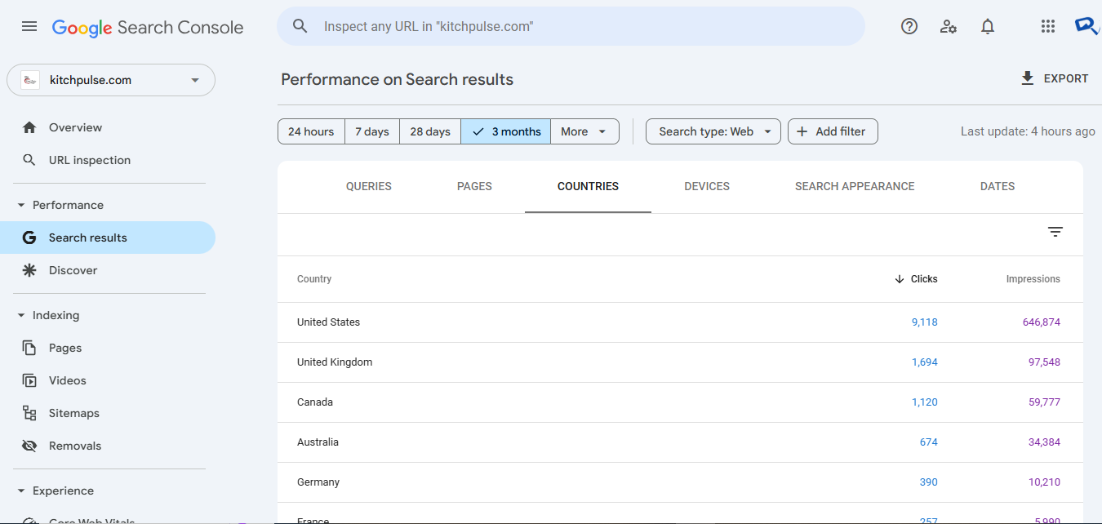
Task: Select the United States row
Action: pos(680,322)
